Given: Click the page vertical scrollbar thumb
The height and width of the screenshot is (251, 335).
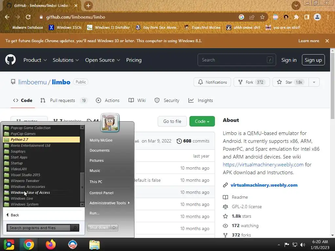Looking at the screenshot, I should 332,86.
